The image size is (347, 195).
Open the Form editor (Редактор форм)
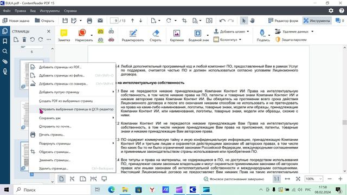283,21
